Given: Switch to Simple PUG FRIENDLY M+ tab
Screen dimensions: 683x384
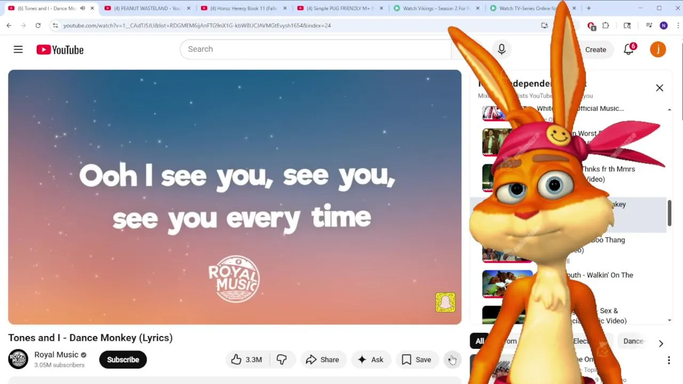Looking at the screenshot, I should point(340,9).
